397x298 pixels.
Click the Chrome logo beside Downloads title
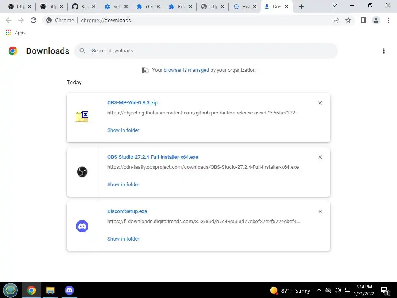pos(13,51)
